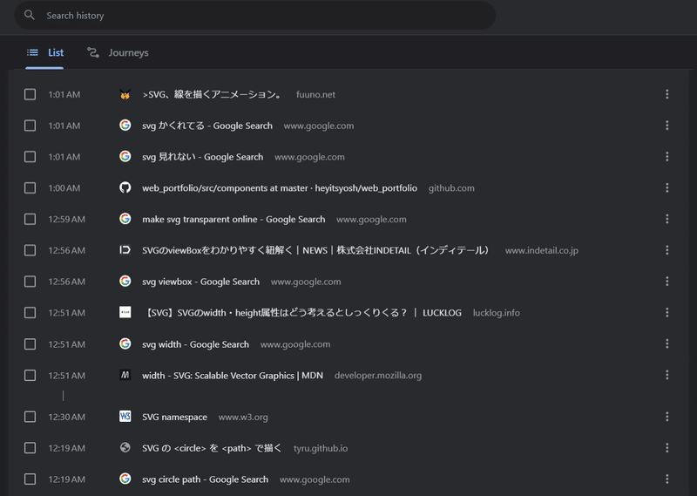Focus the Search history field
697x496 pixels.
261,16
